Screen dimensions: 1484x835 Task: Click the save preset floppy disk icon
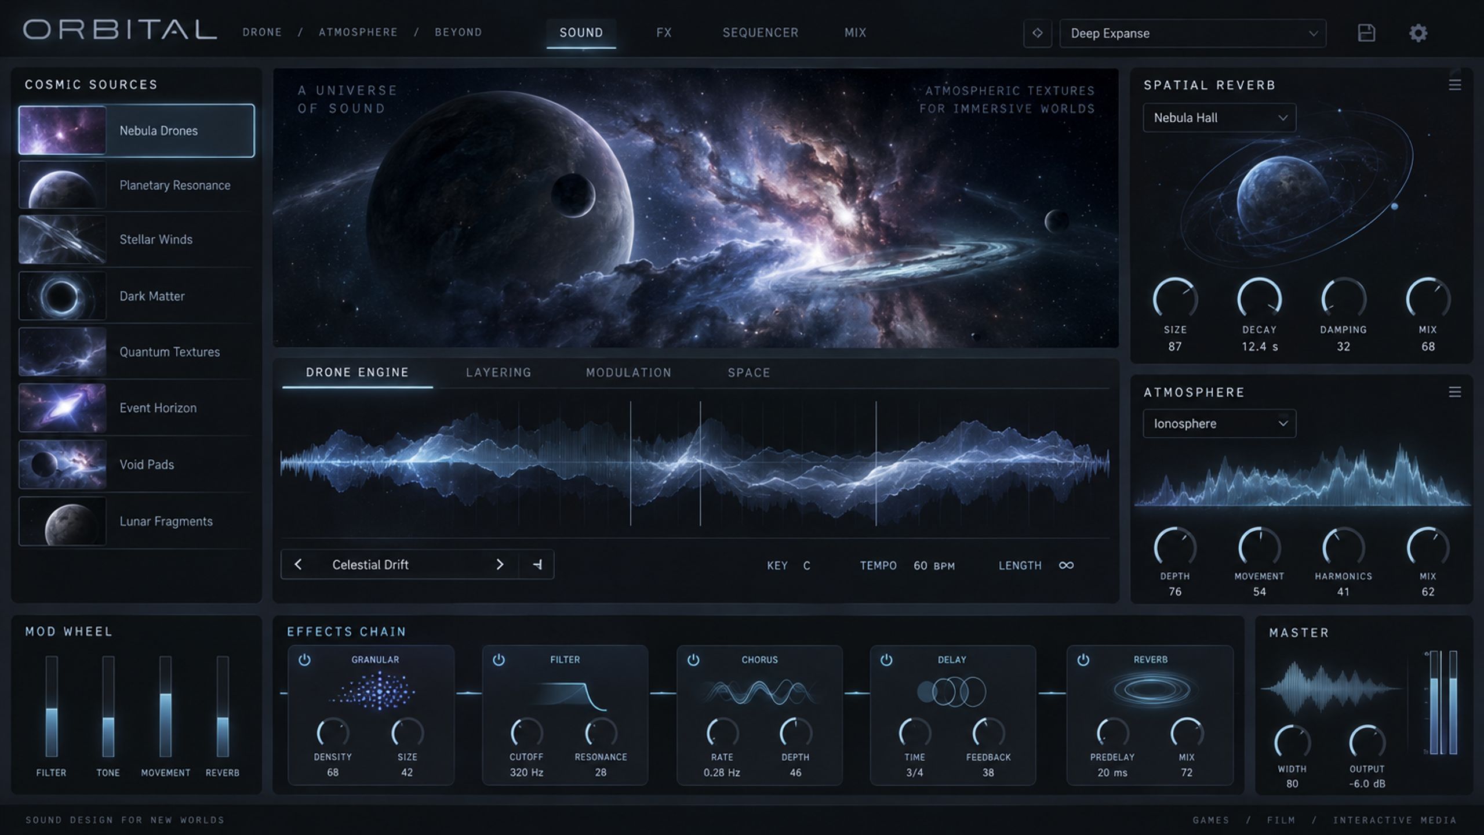click(x=1366, y=33)
